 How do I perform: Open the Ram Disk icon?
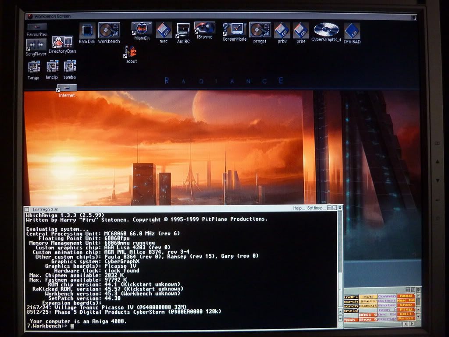(87, 30)
